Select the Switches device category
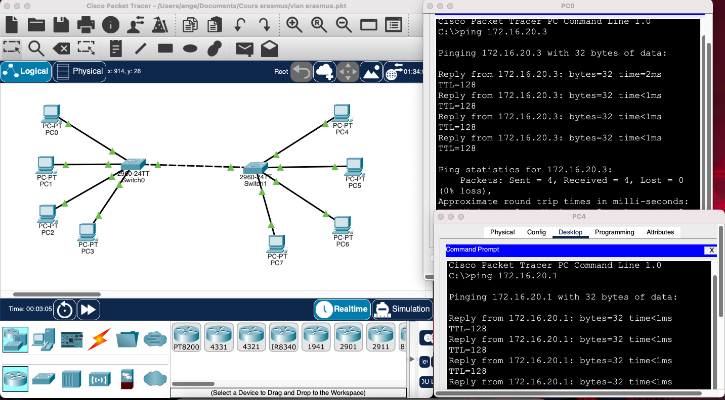 (x=44, y=379)
